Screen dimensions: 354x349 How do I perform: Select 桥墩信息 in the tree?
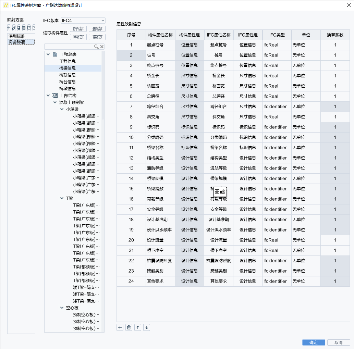point(68,89)
